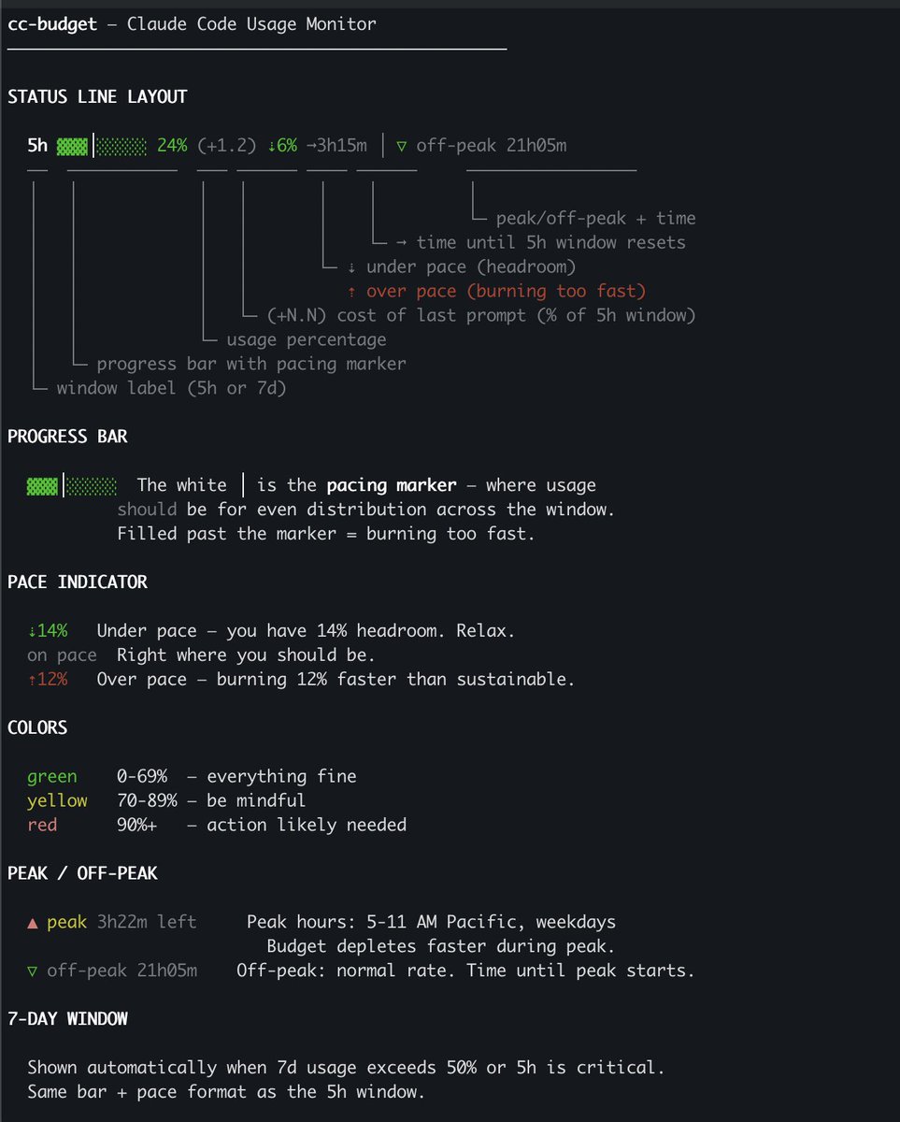The image size is (900, 1122).
Task: Click the '(+1.2)' last prompt cost
Action: click(x=227, y=145)
